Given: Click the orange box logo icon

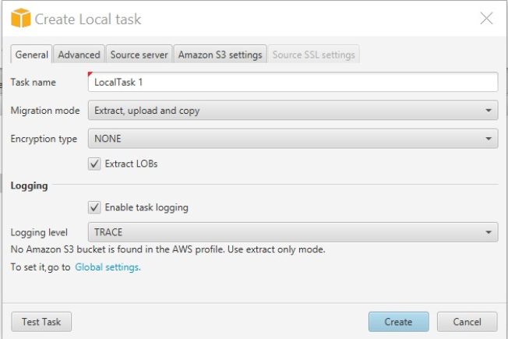Looking at the screenshot, I should (20, 18).
